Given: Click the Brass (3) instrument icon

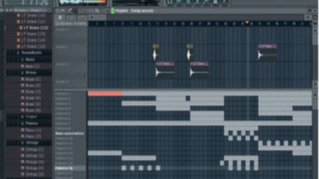Looking at the screenshot, I should click(22, 91).
